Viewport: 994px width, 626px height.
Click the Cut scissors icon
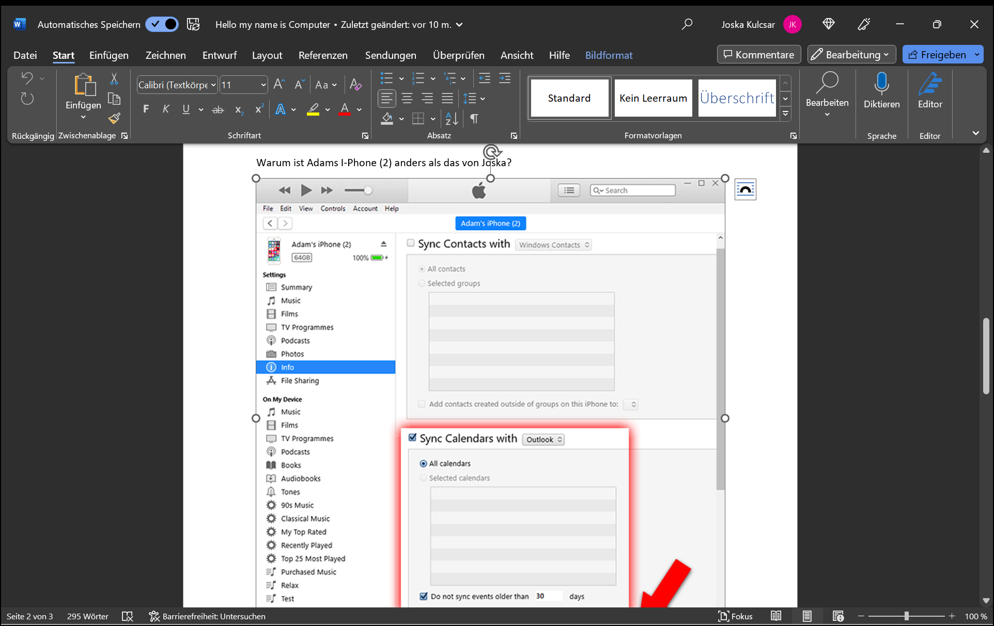[114, 79]
